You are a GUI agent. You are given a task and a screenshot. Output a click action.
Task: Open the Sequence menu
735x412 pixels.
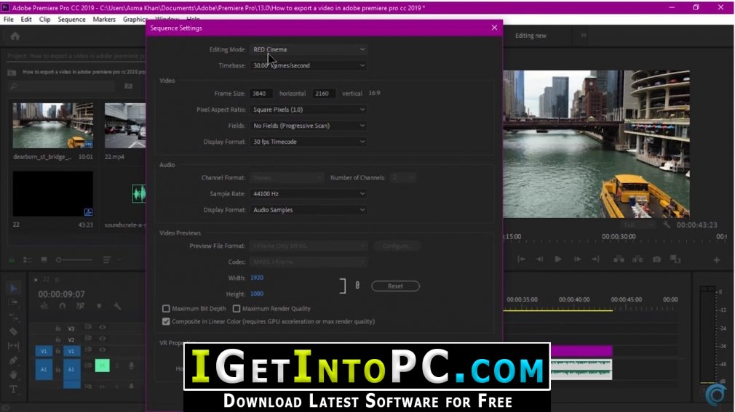click(71, 20)
